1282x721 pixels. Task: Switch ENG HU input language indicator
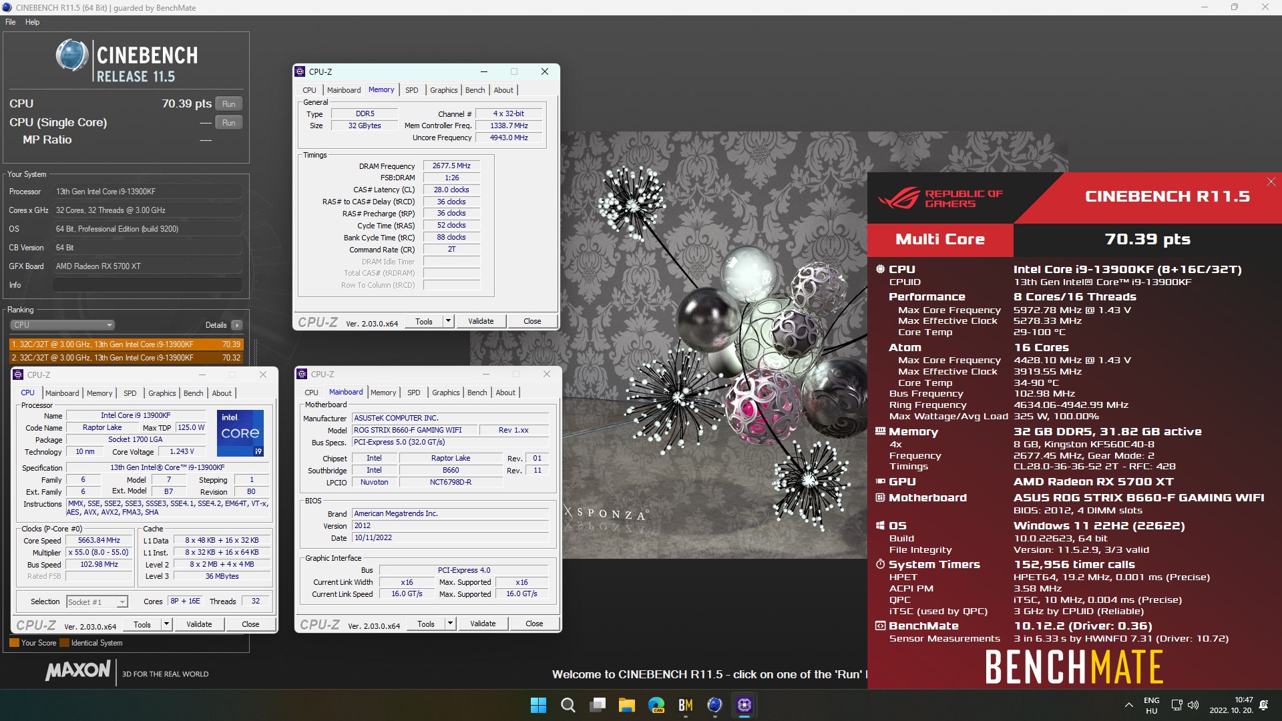pos(1151,705)
